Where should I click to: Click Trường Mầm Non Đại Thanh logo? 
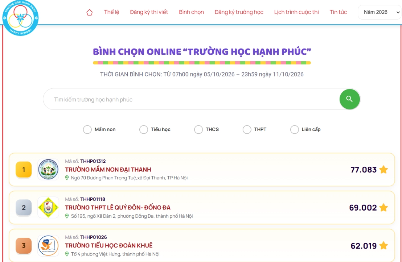48,169
